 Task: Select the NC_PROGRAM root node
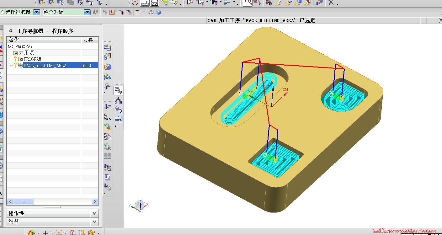[x=20, y=46]
